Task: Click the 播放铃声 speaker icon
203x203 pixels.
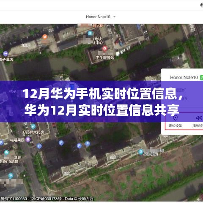Action: tap(199, 118)
